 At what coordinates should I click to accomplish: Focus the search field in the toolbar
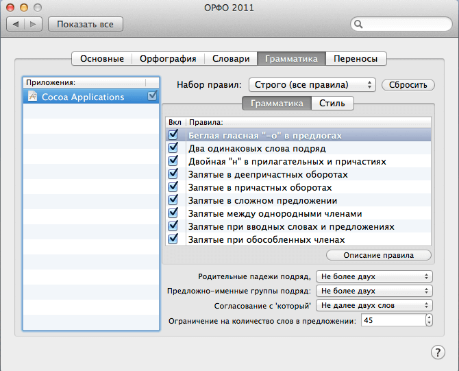pos(401,24)
